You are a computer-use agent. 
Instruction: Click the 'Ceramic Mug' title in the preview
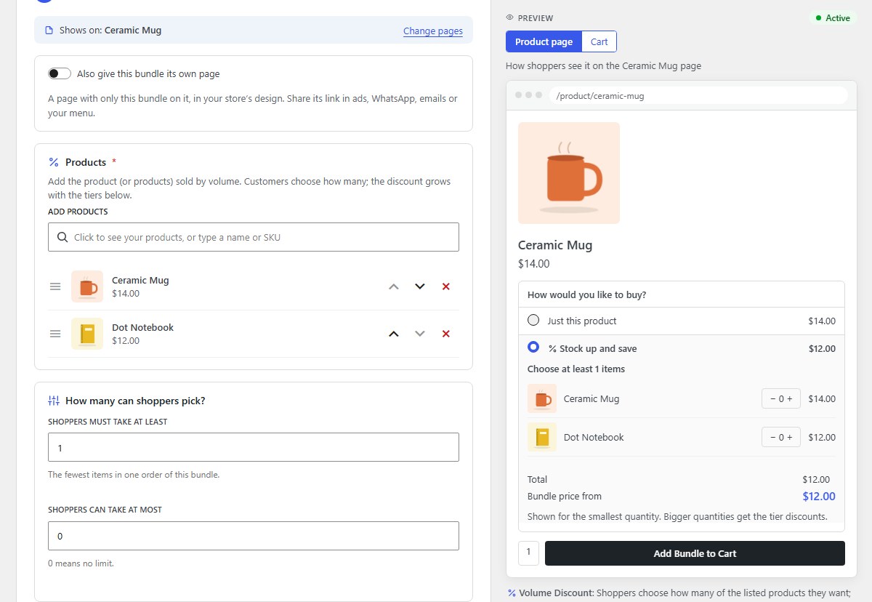[555, 245]
